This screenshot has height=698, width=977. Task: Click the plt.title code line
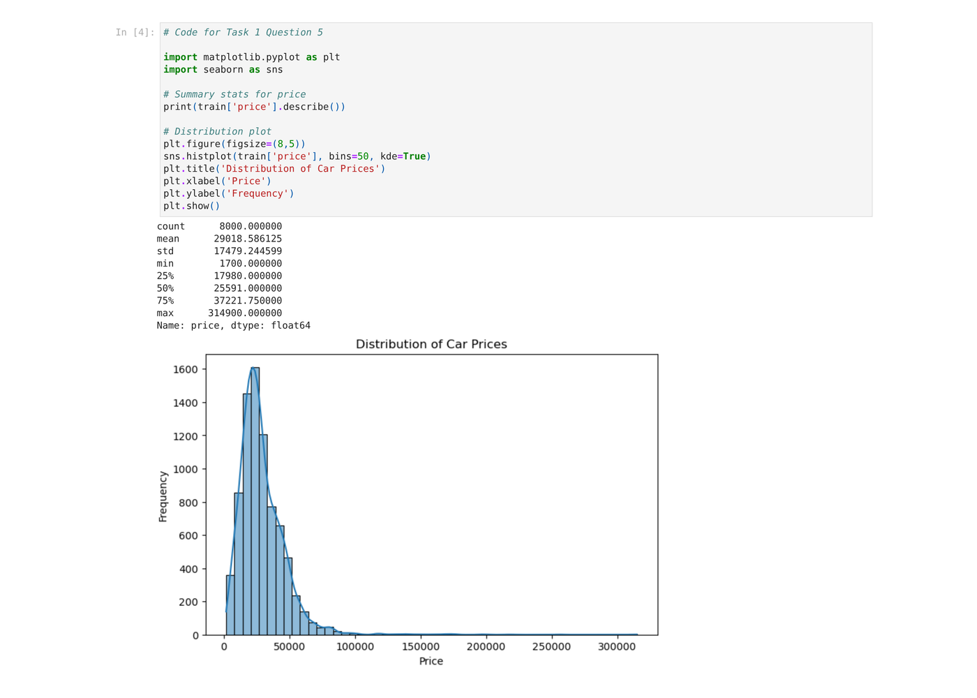[x=274, y=169]
